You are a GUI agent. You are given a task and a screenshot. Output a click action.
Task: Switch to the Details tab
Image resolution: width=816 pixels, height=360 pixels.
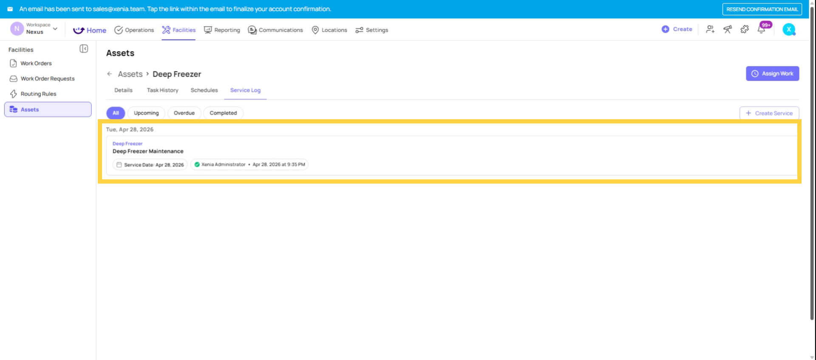[123, 90]
